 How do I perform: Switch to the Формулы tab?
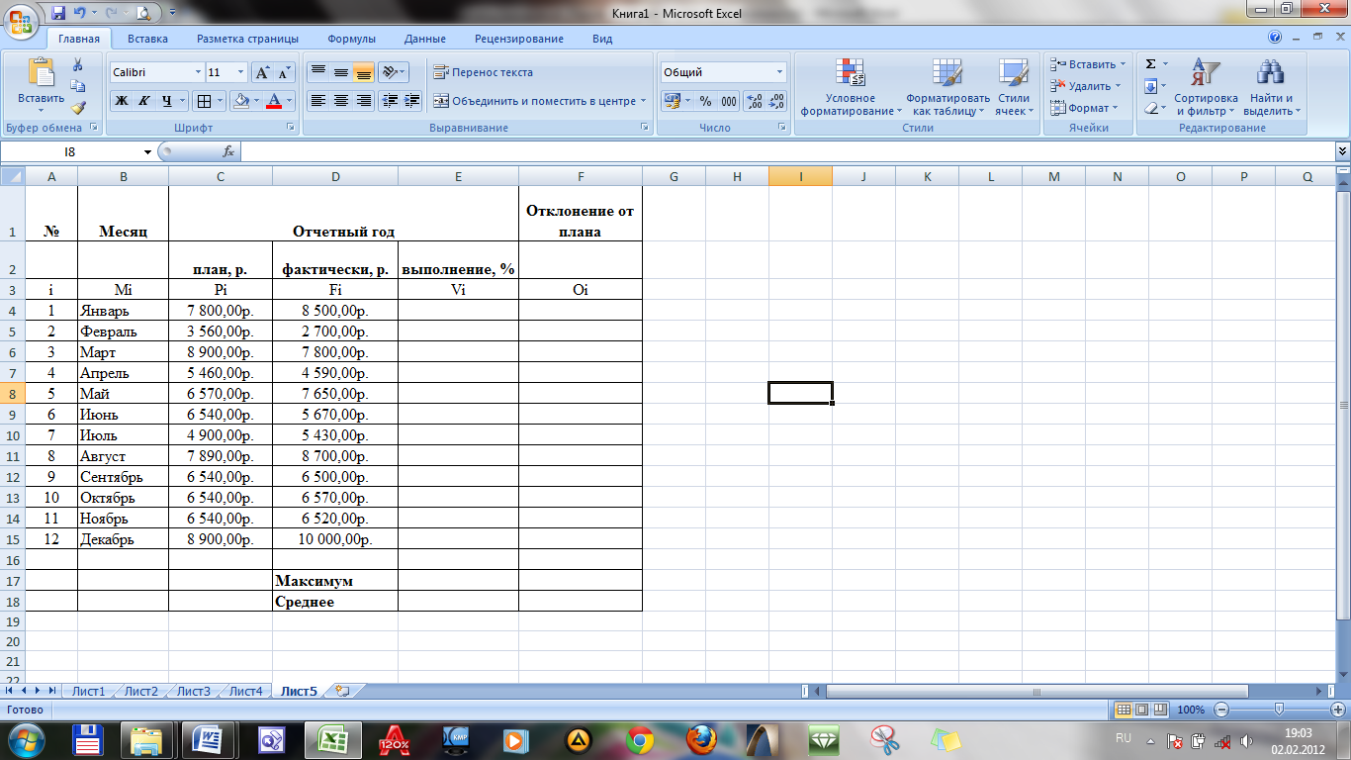pyautogui.click(x=351, y=39)
